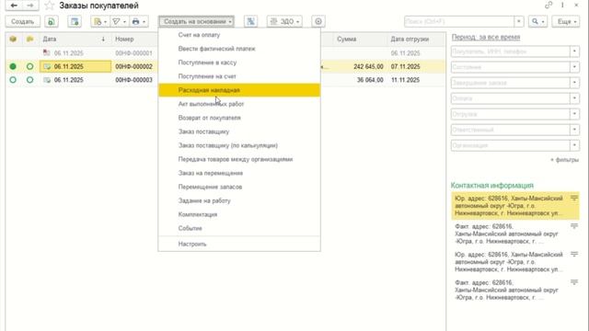Image resolution: width=589 pixels, height=331 pixels.
Task: Expand the Отгрузка filter dropdown
Action: click(574, 114)
